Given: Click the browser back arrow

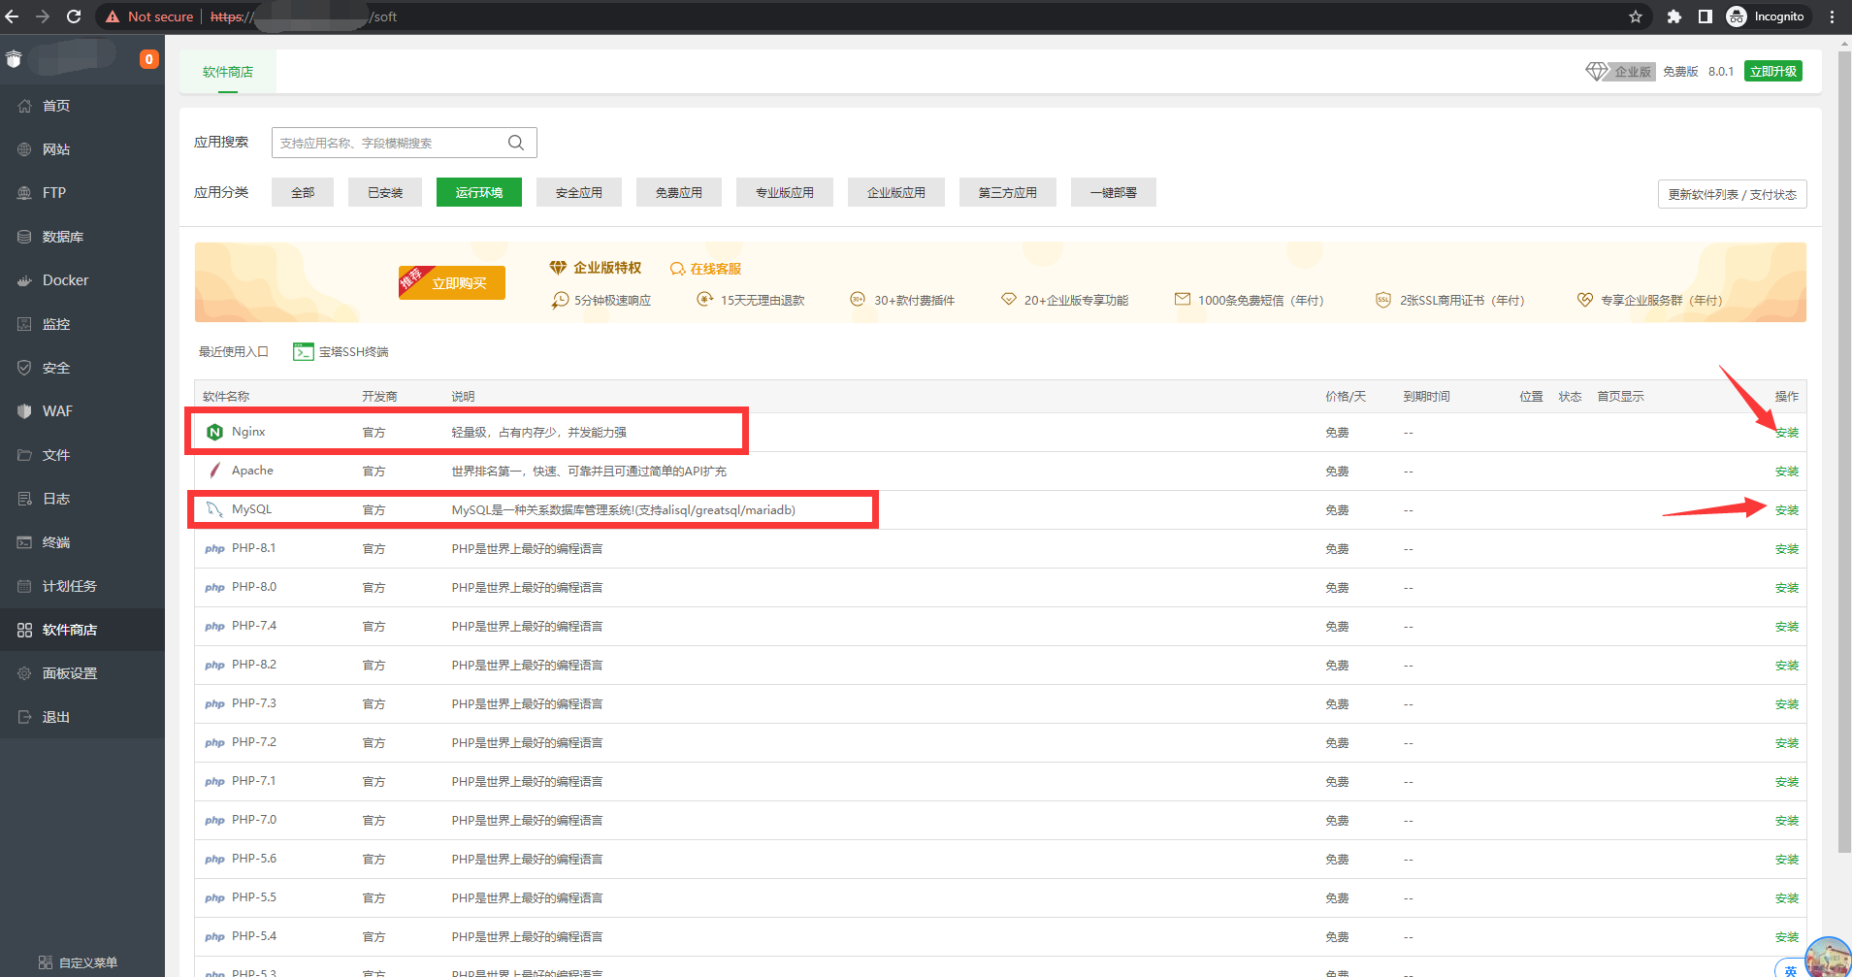Looking at the screenshot, I should point(12,16).
